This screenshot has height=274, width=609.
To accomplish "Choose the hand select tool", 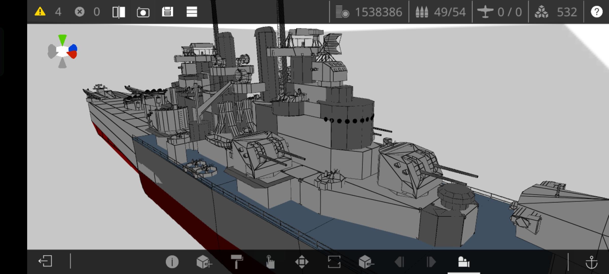I will [270, 262].
